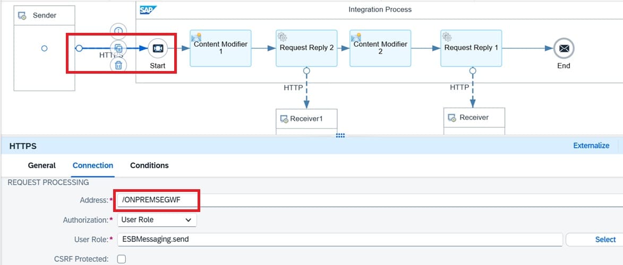Open the Connection tab
623x265 pixels.
tap(93, 165)
